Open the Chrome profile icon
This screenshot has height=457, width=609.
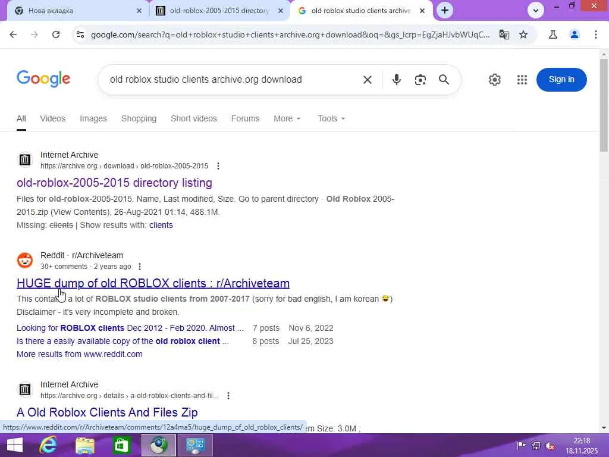[575, 35]
